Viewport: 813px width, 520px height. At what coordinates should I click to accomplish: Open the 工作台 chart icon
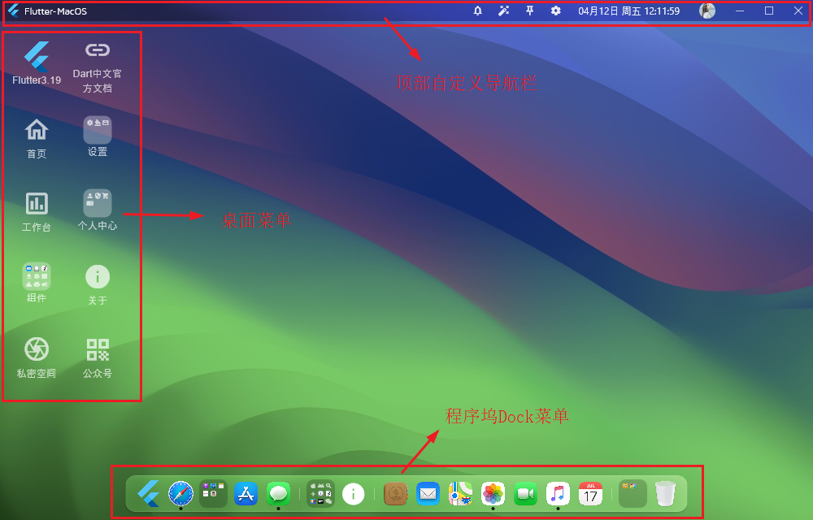[x=37, y=212]
